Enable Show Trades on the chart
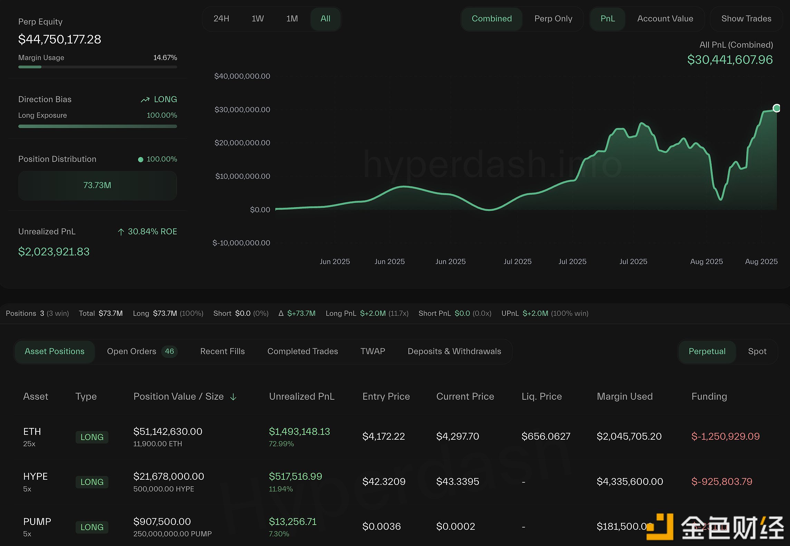Viewport: 790px width, 546px height. coord(746,19)
